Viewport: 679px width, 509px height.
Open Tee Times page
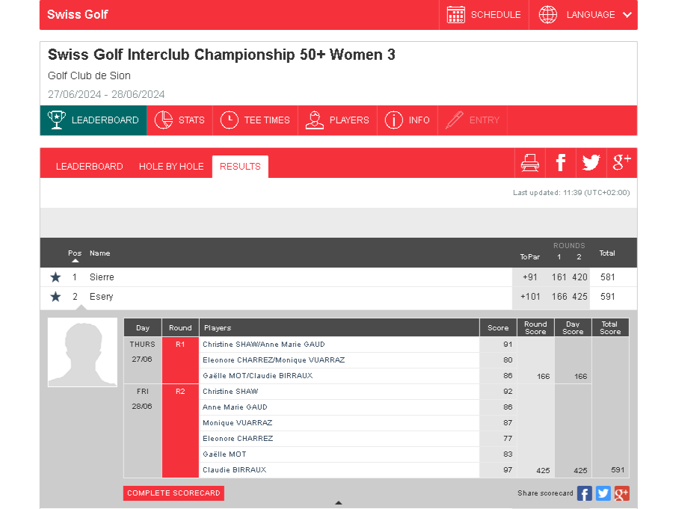pos(256,120)
